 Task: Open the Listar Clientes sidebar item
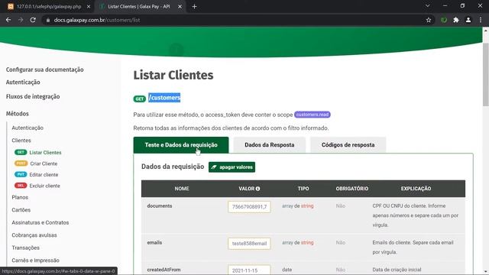(x=45, y=153)
